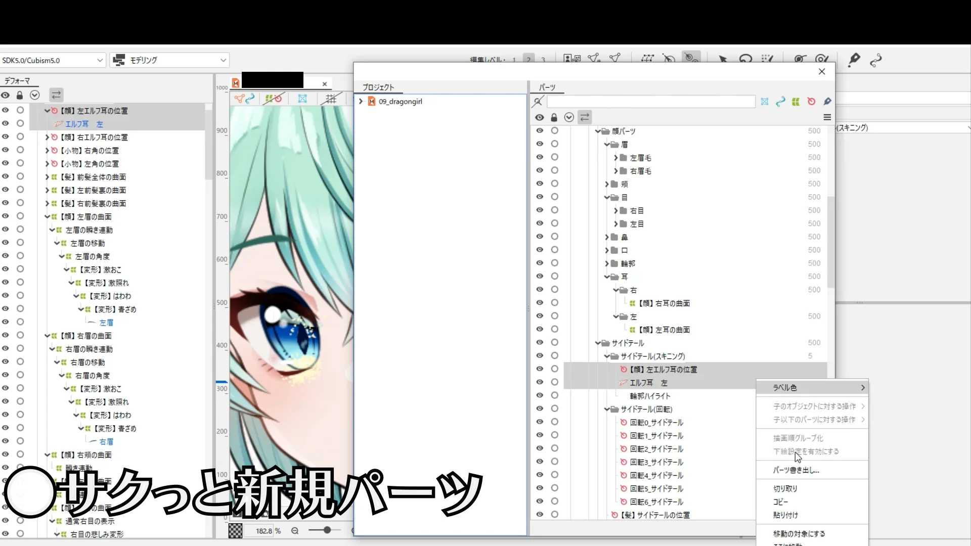Viewport: 971px width, 546px height.
Task: Filter parts by art path icon
Action: (x=780, y=102)
